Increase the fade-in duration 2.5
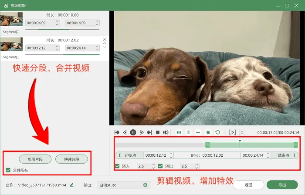The height and width of the screenshot is (195, 305). click(153, 165)
